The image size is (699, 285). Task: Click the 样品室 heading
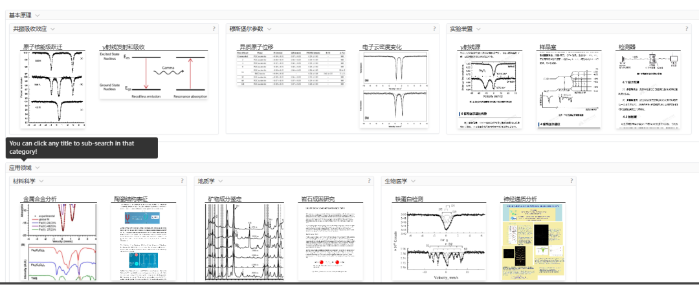pos(548,47)
